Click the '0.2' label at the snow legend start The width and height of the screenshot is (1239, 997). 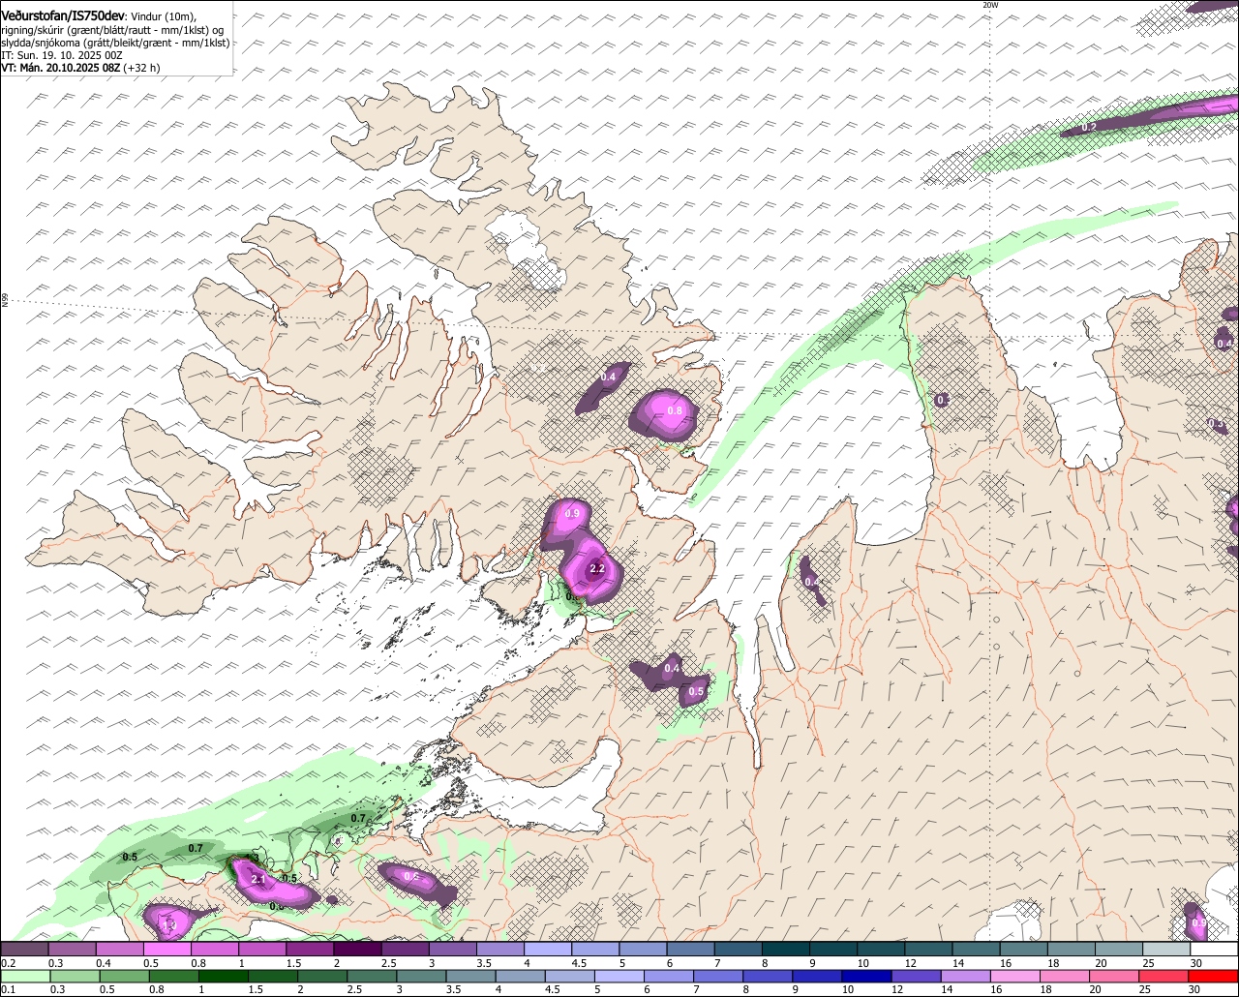tap(8, 963)
